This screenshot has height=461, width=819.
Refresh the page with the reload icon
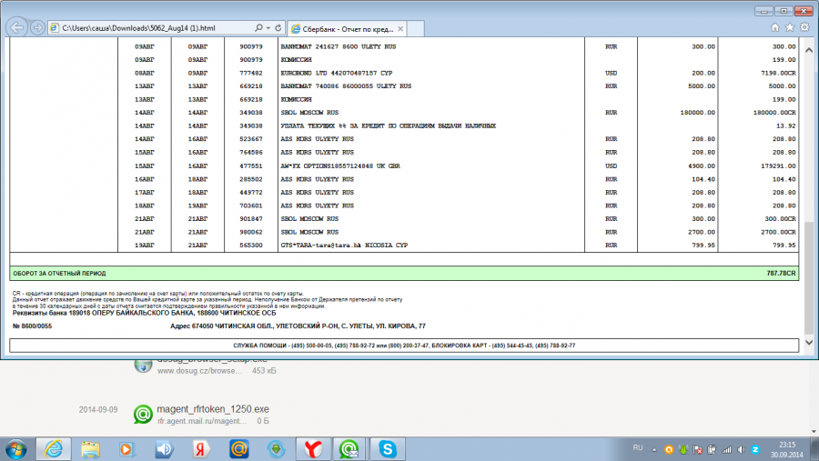click(x=278, y=28)
